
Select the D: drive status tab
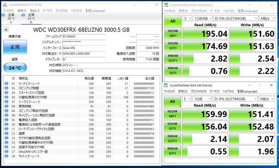[x=31, y=19]
